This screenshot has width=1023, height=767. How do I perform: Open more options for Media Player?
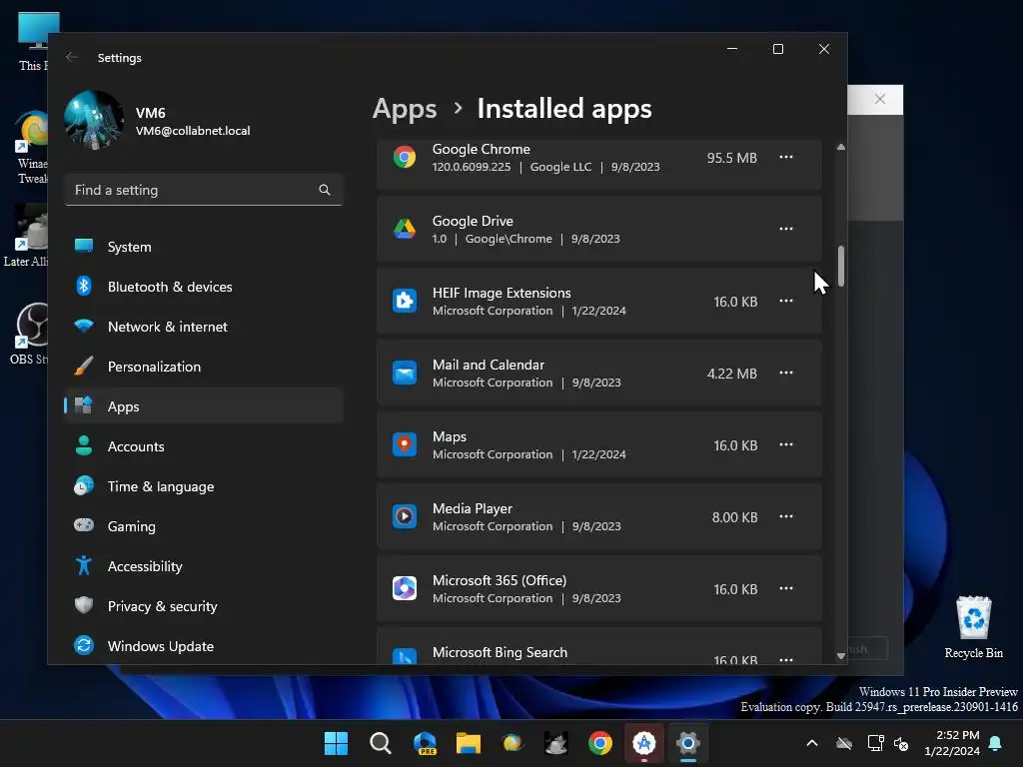point(786,516)
